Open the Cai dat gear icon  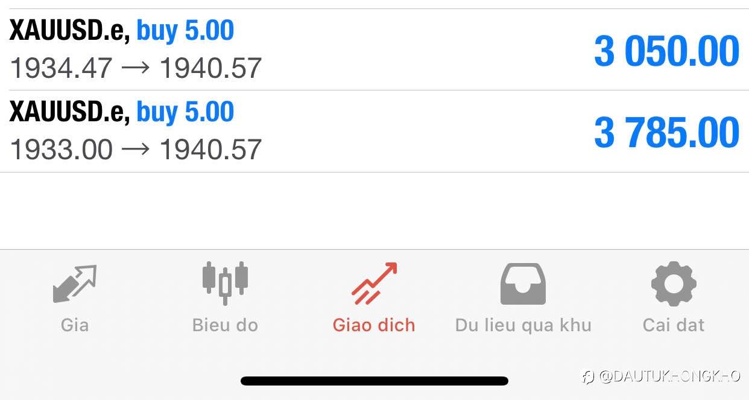(x=674, y=284)
